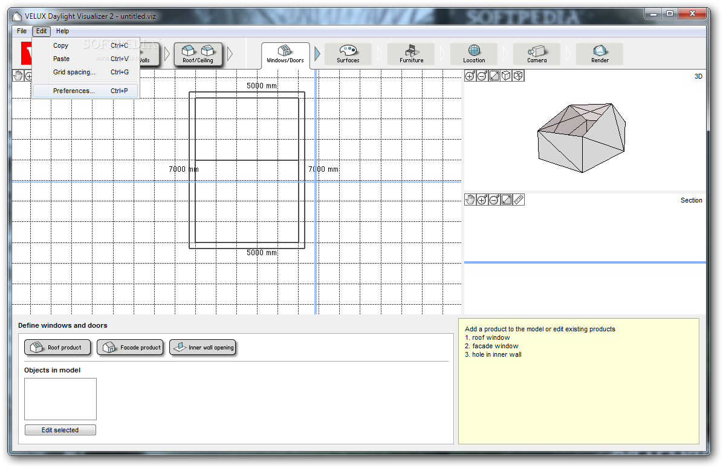Close the VELUX Daylight Visualizer window

pyautogui.click(x=692, y=14)
